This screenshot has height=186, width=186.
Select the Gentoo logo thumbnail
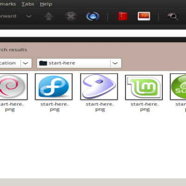99,86
